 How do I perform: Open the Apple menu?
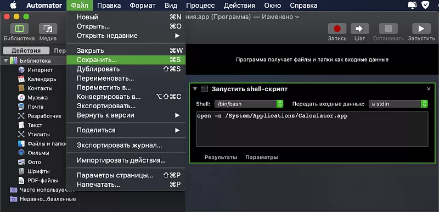pos(13,5)
